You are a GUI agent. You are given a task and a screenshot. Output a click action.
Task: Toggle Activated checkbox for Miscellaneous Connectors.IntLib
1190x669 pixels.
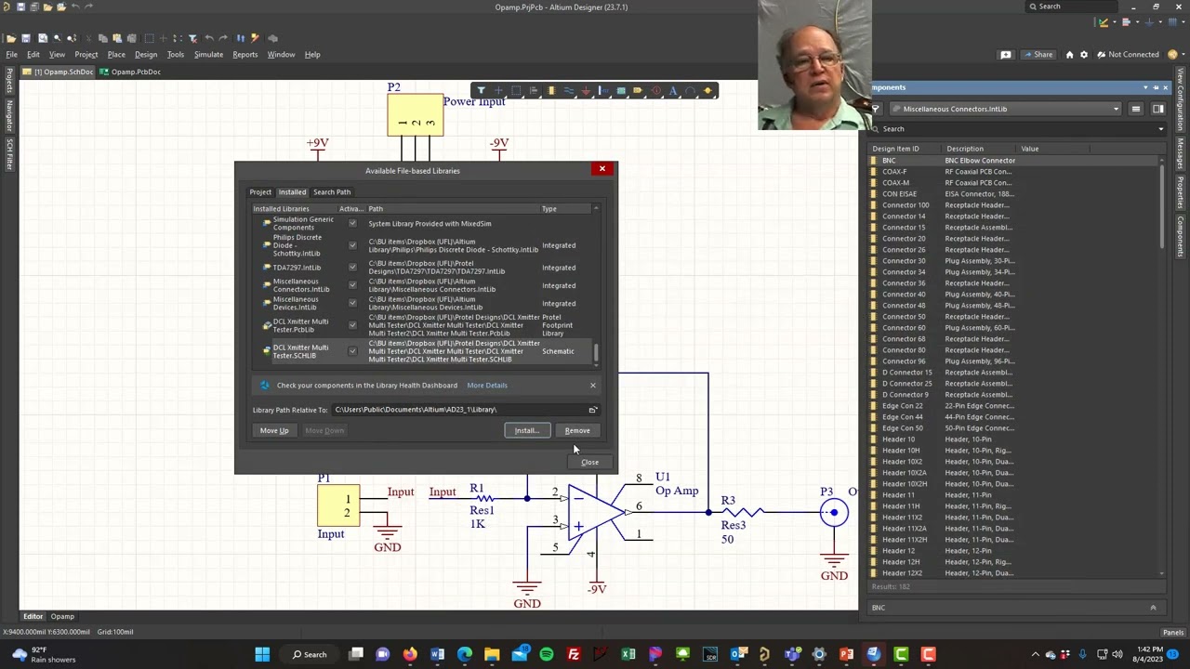352,285
